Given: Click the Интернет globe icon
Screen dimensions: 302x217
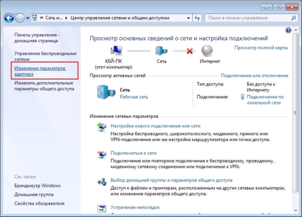Looking at the screenshot, I should coord(207,51).
